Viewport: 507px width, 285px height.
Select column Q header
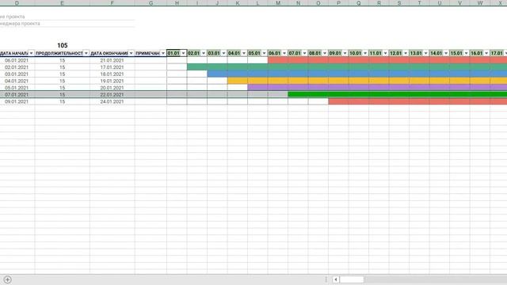tap(359, 2)
